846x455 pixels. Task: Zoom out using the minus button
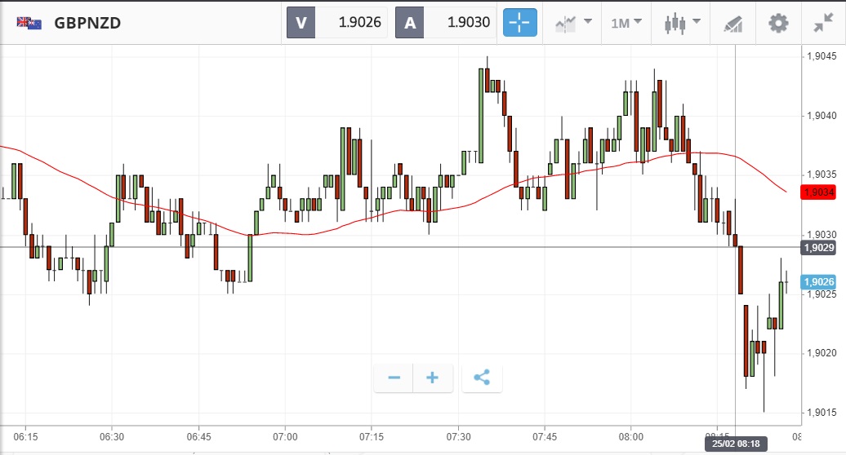[x=394, y=378]
